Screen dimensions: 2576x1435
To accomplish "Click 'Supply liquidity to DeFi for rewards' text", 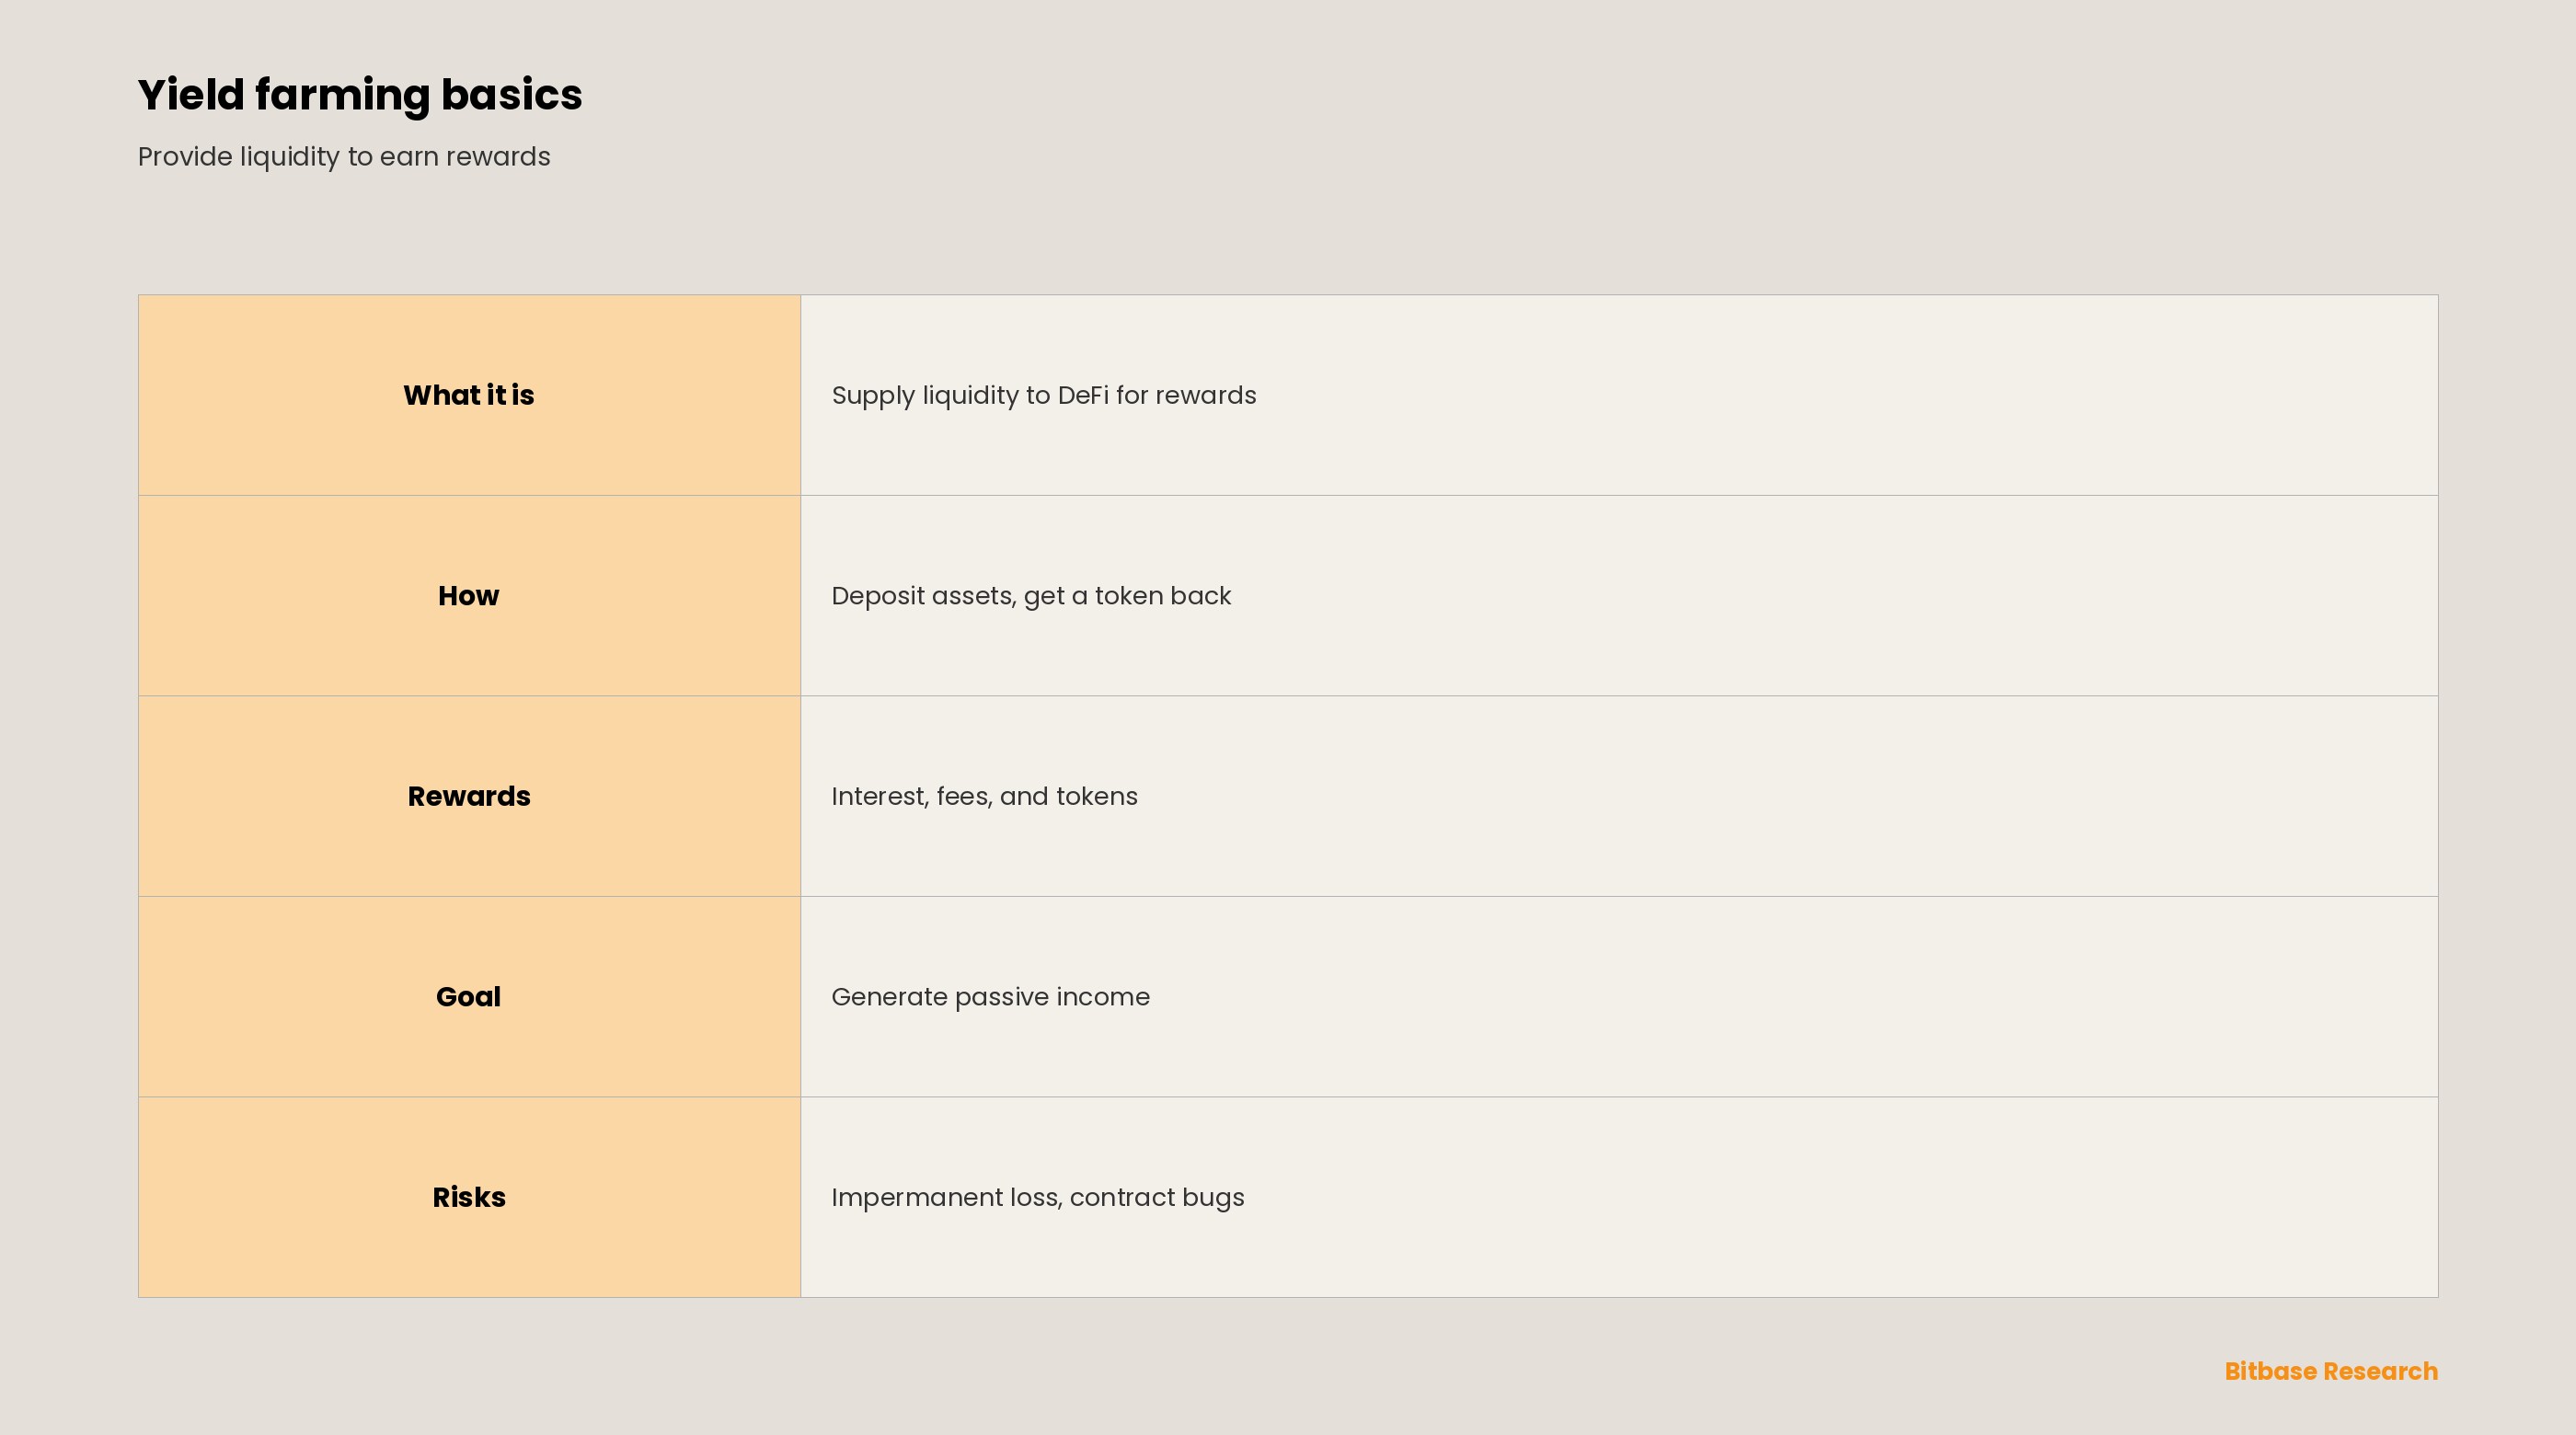I will pyautogui.click(x=1044, y=396).
